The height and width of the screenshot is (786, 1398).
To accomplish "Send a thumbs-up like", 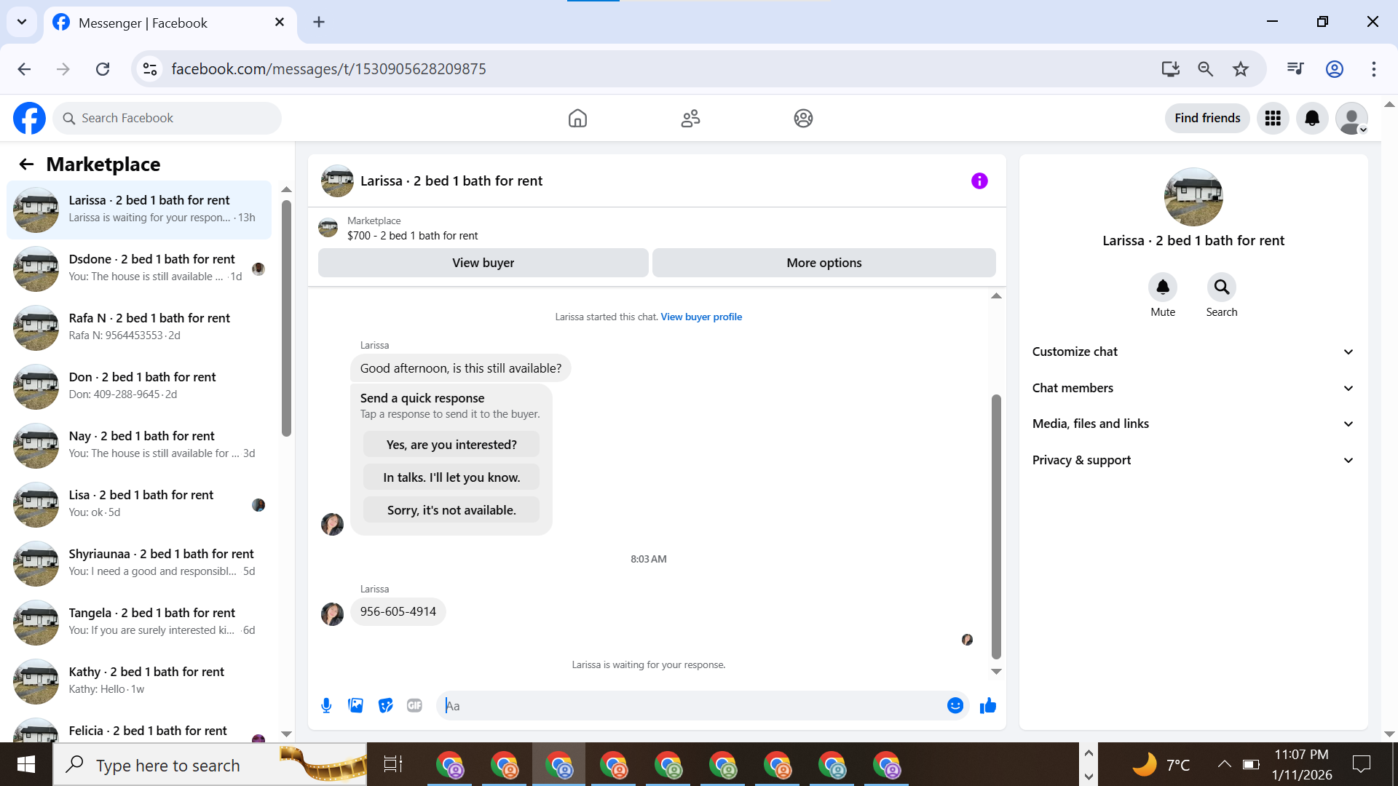I will pyautogui.click(x=988, y=705).
